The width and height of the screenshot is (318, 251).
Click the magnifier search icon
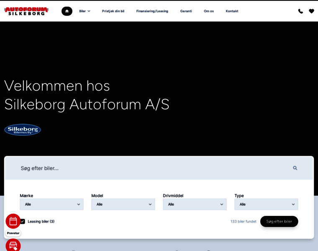coord(295,168)
